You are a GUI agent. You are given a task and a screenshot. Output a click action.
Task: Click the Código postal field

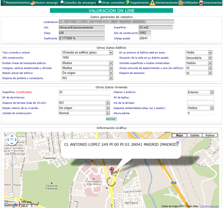pyautogui.click(x=145, y=39)
